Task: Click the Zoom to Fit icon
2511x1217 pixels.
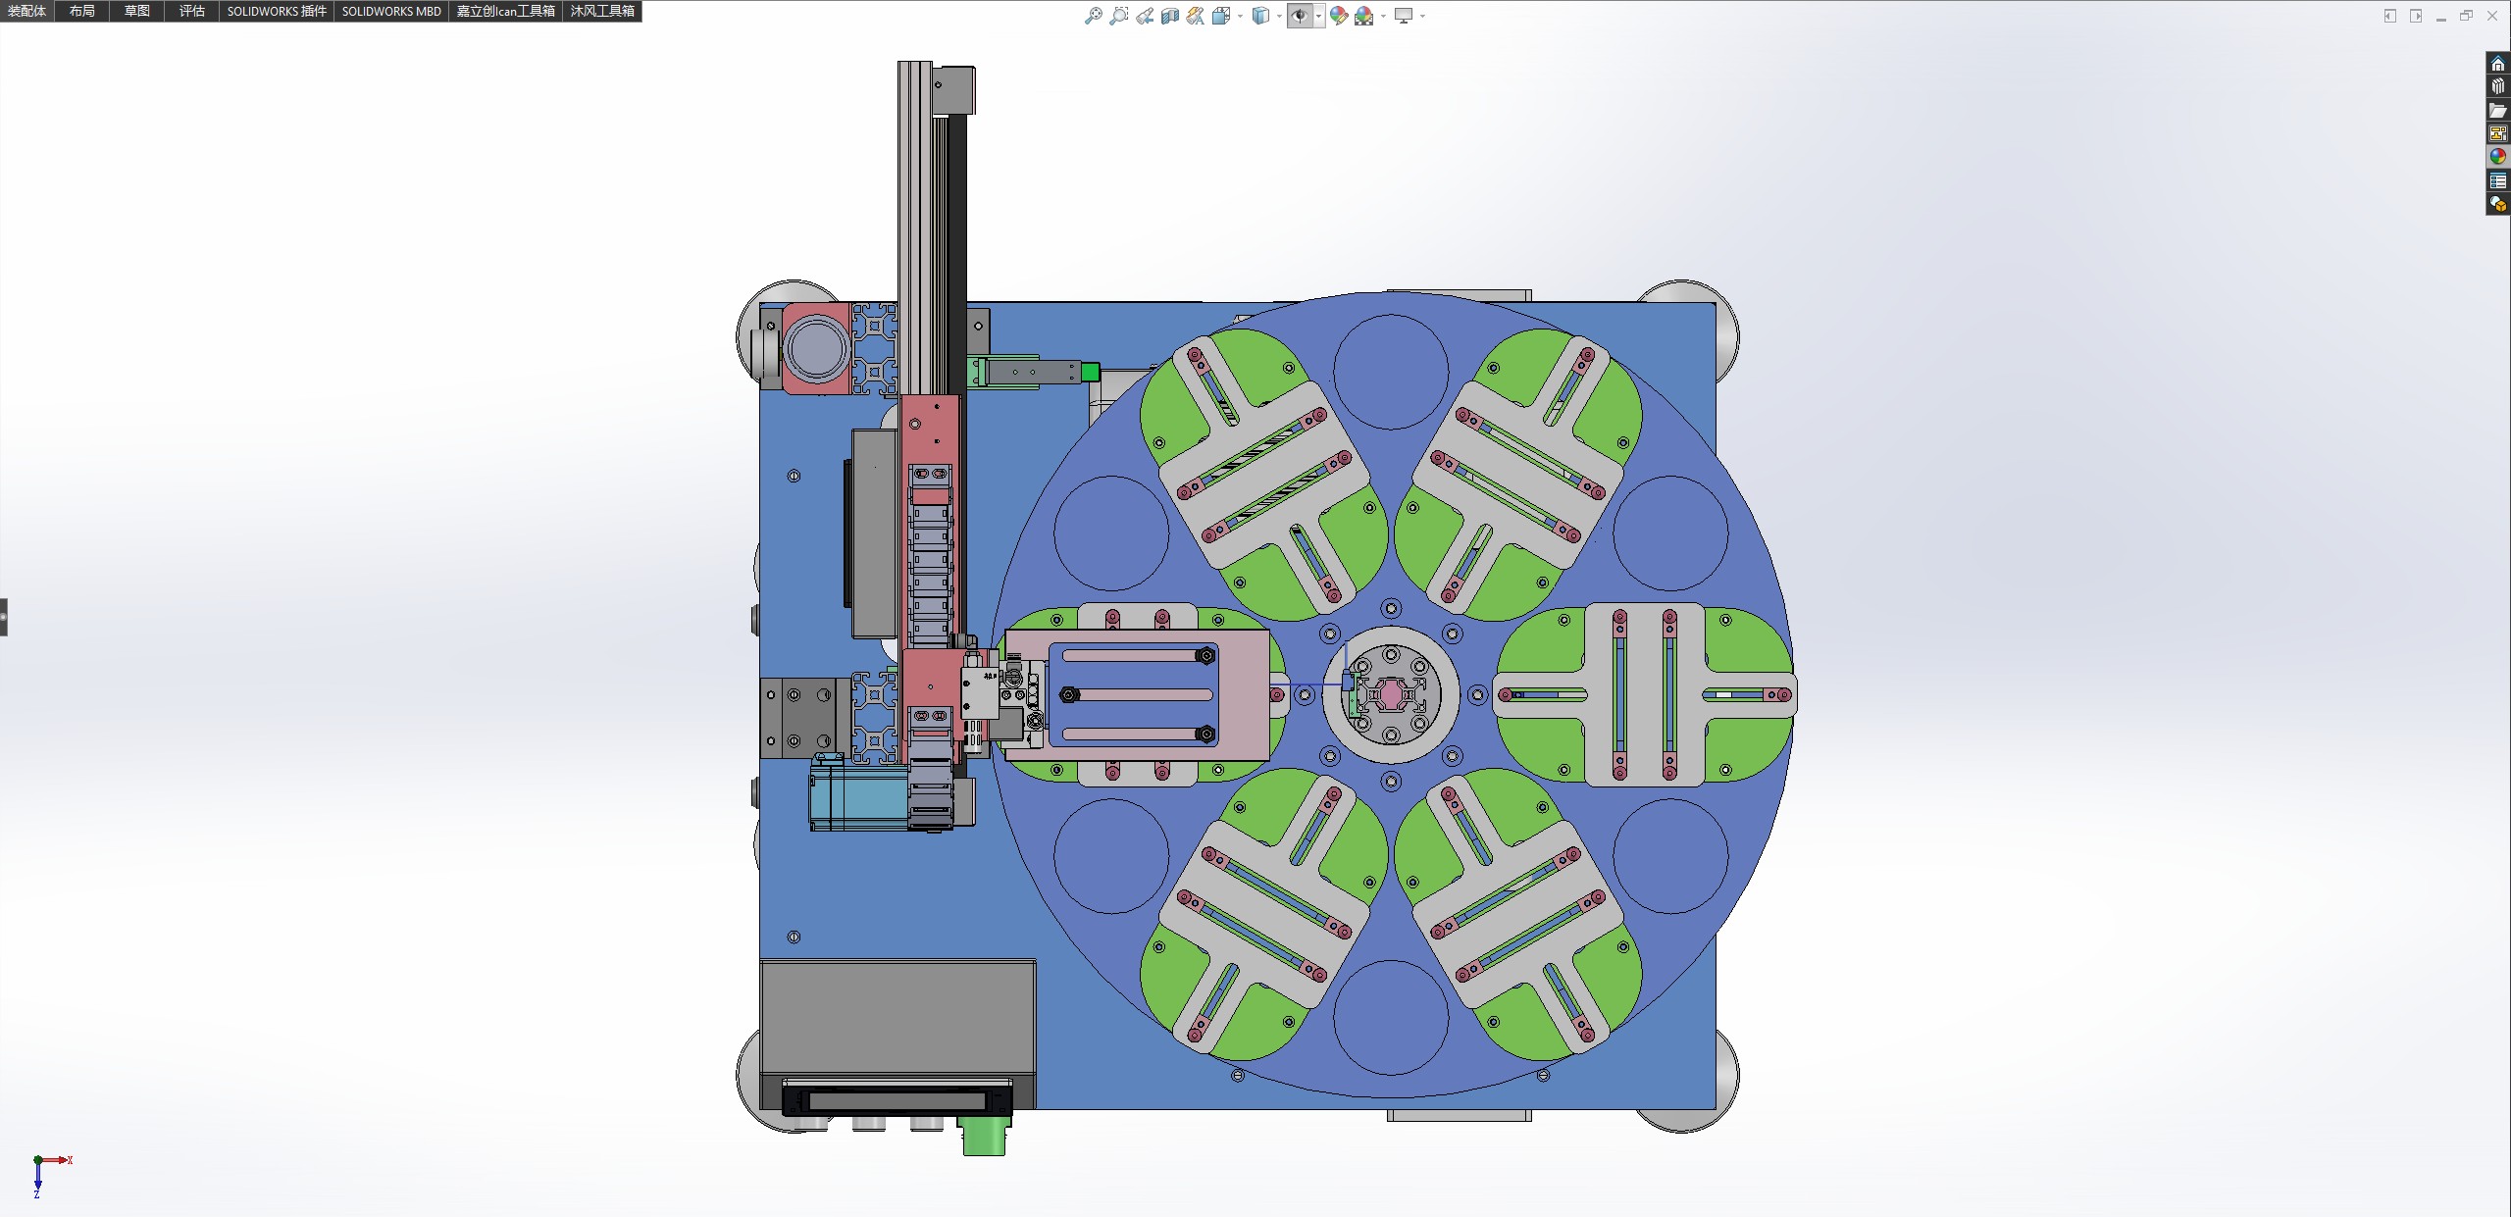Action: pos(1093,16)
